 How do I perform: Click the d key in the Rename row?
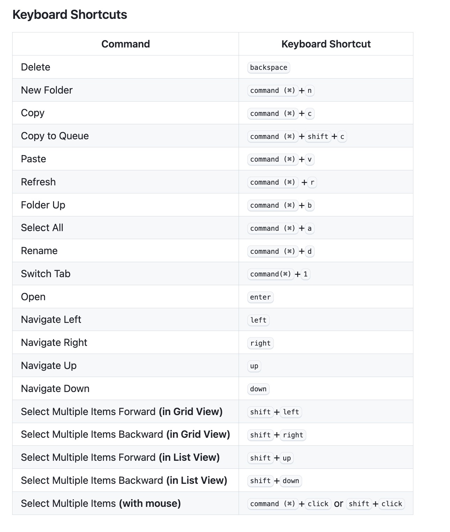(309, 251)
